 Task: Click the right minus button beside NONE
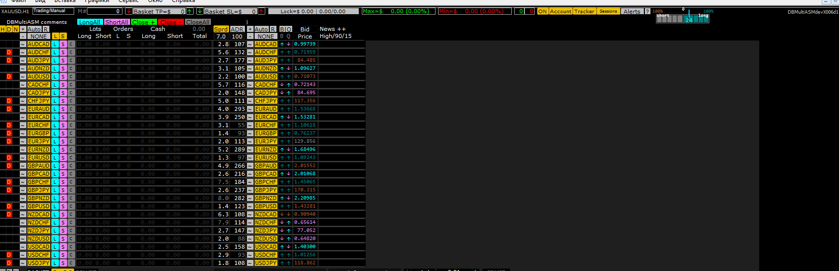(250, 36)
